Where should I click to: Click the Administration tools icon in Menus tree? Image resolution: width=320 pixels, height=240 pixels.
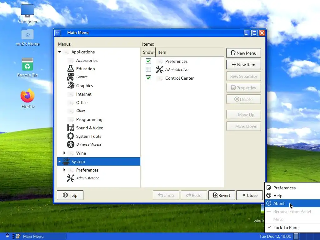tap(71, 178)
